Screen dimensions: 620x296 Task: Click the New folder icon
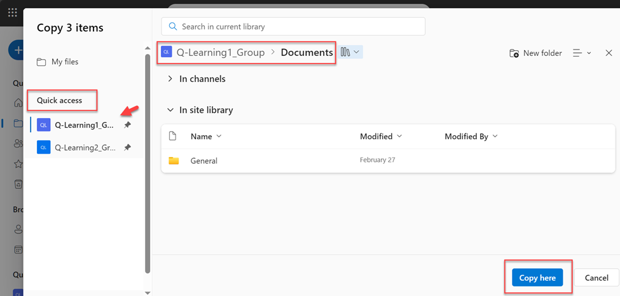pyautogui.click(x=514, y=53)
